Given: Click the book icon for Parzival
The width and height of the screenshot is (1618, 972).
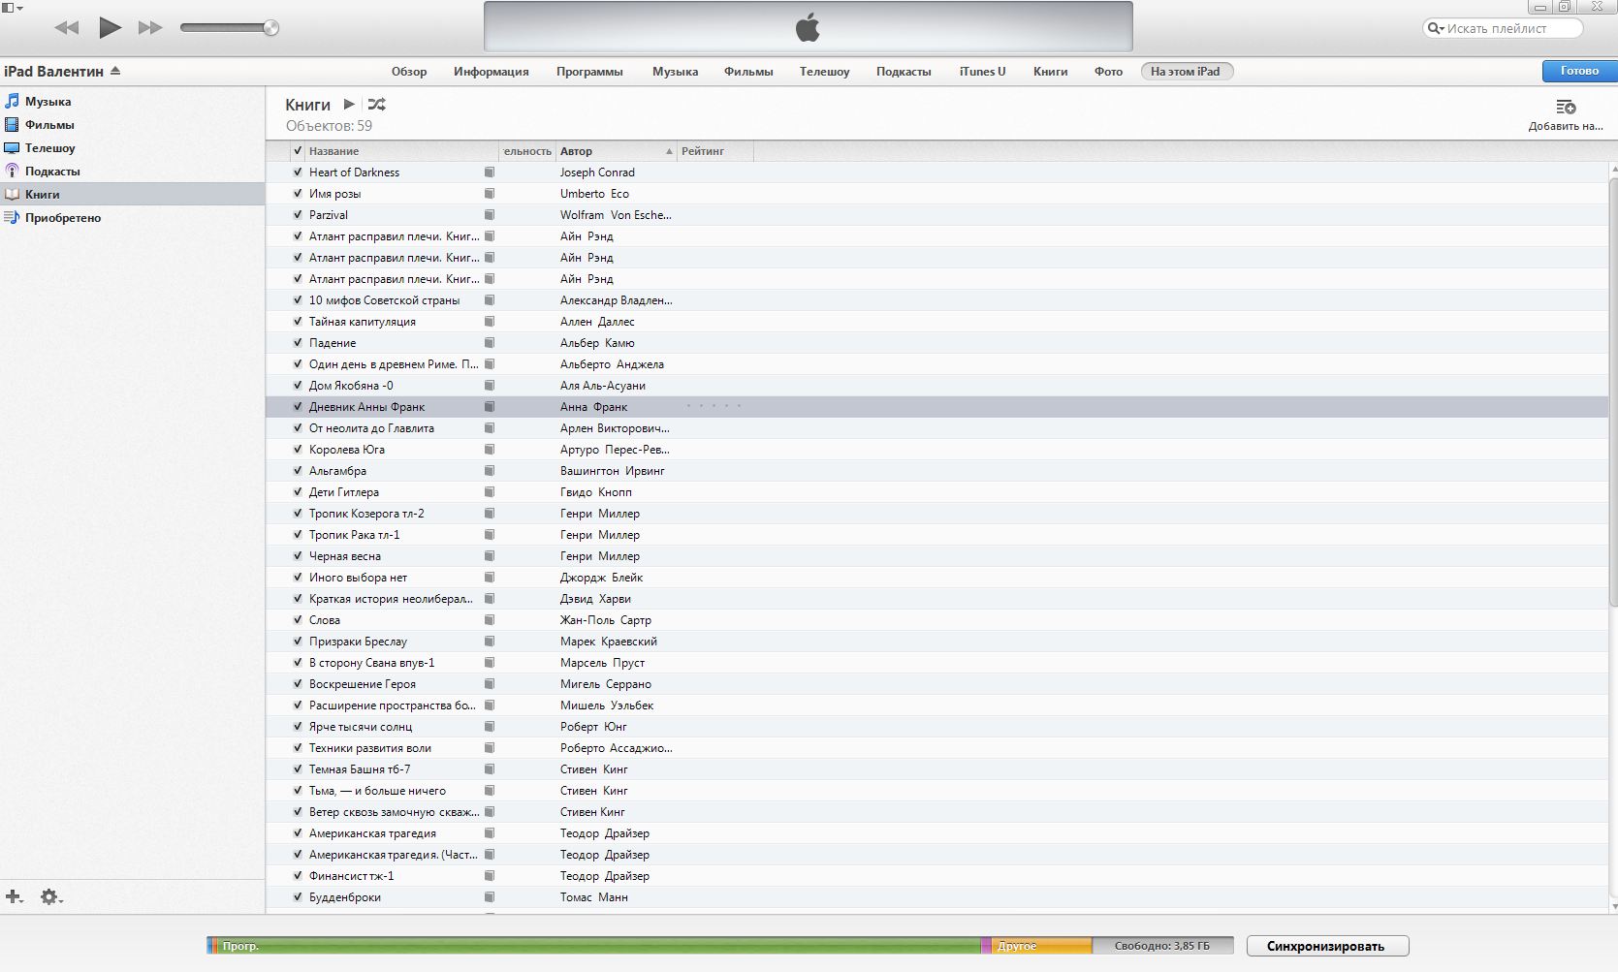Looking at the screenshot, I should (x=490, y=215).
